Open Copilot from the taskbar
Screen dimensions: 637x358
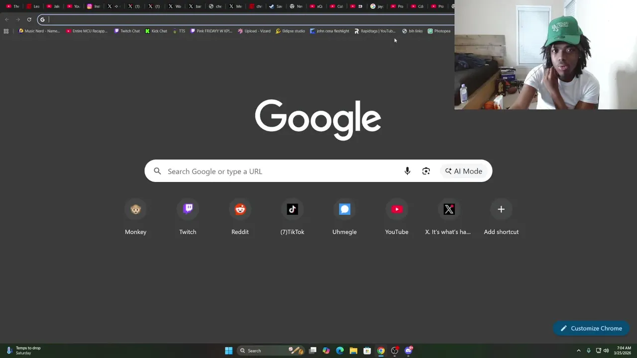click(x=326, y=351)
